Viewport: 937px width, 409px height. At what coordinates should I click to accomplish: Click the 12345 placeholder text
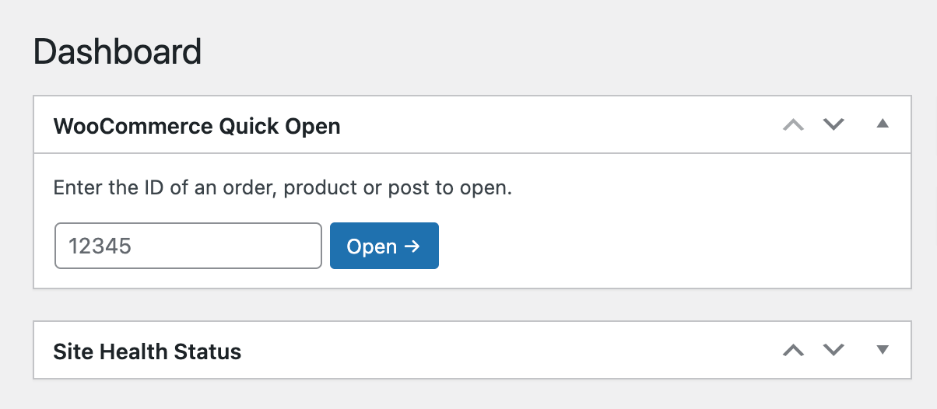(100, 246)
